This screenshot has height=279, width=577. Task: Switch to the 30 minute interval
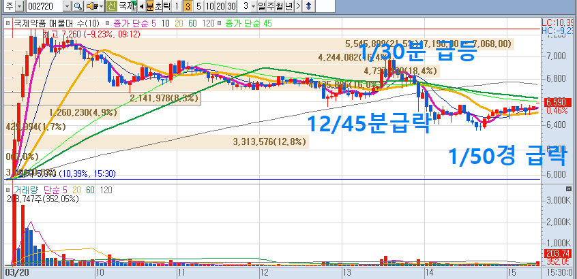tap(231, 6)
